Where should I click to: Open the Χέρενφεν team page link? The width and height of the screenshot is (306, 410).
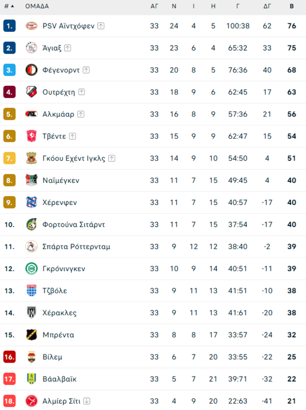pos(60,202)
